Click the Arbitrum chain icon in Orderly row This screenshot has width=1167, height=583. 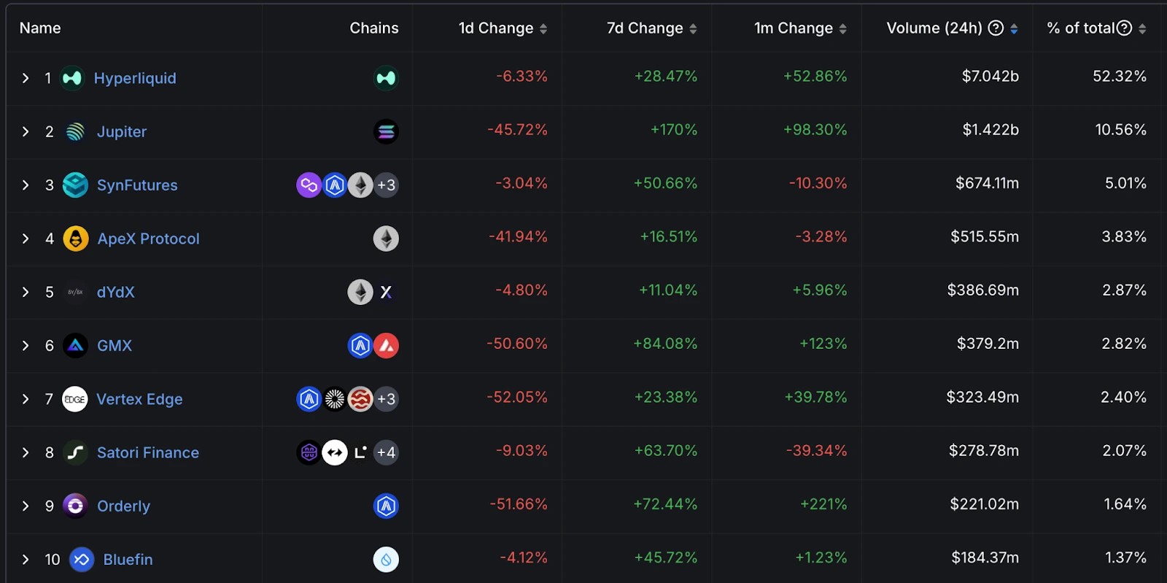(386, 506)
